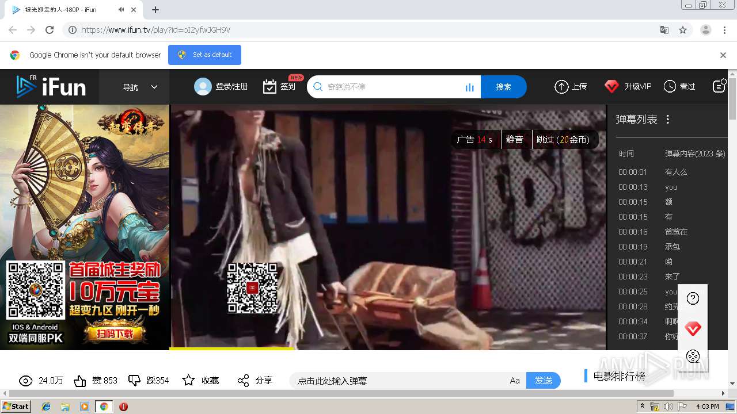Open Internet Explorer from taskbar
Image resolution: width=737 pixels, height=414 pixels.
46,407
